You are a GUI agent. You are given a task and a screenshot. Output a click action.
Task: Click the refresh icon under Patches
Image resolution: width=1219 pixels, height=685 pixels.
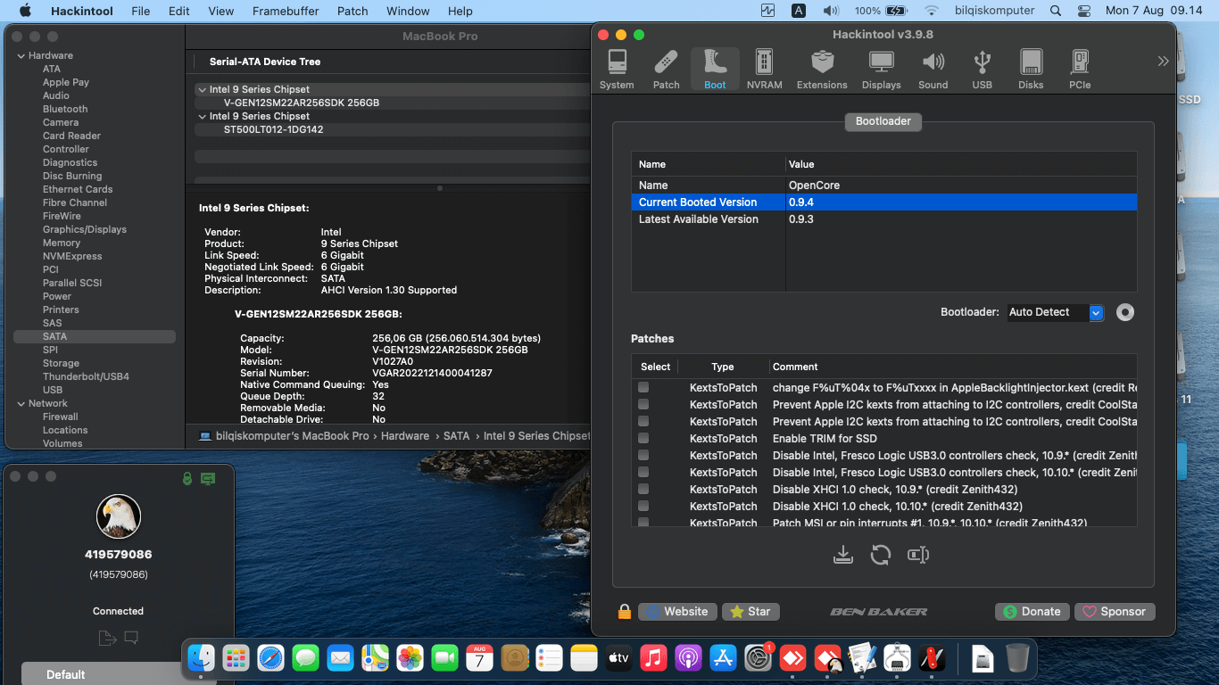pyautogui.click(x=881, y=555)
